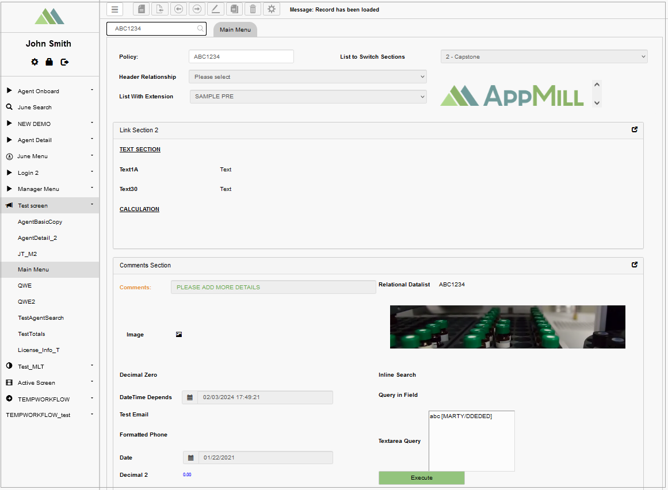Click the edit pencil toolbar icon
The width and height of the screenshot is (668, 490).
coord(216,9)
